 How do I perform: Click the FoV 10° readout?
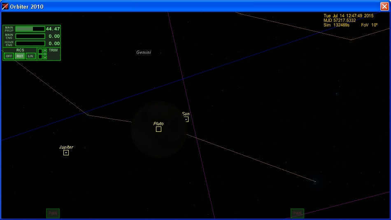[369, 25]
